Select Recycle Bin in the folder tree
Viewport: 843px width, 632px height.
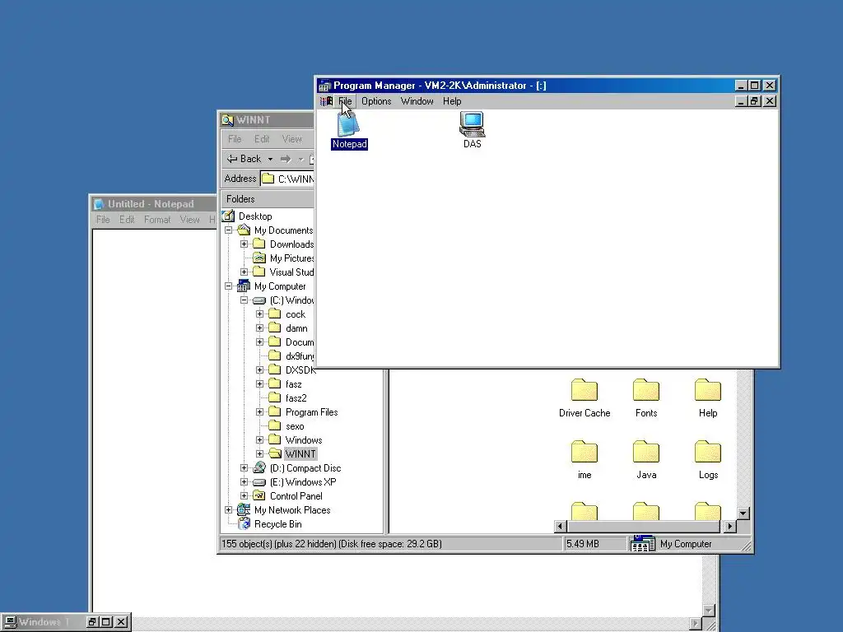277,523
